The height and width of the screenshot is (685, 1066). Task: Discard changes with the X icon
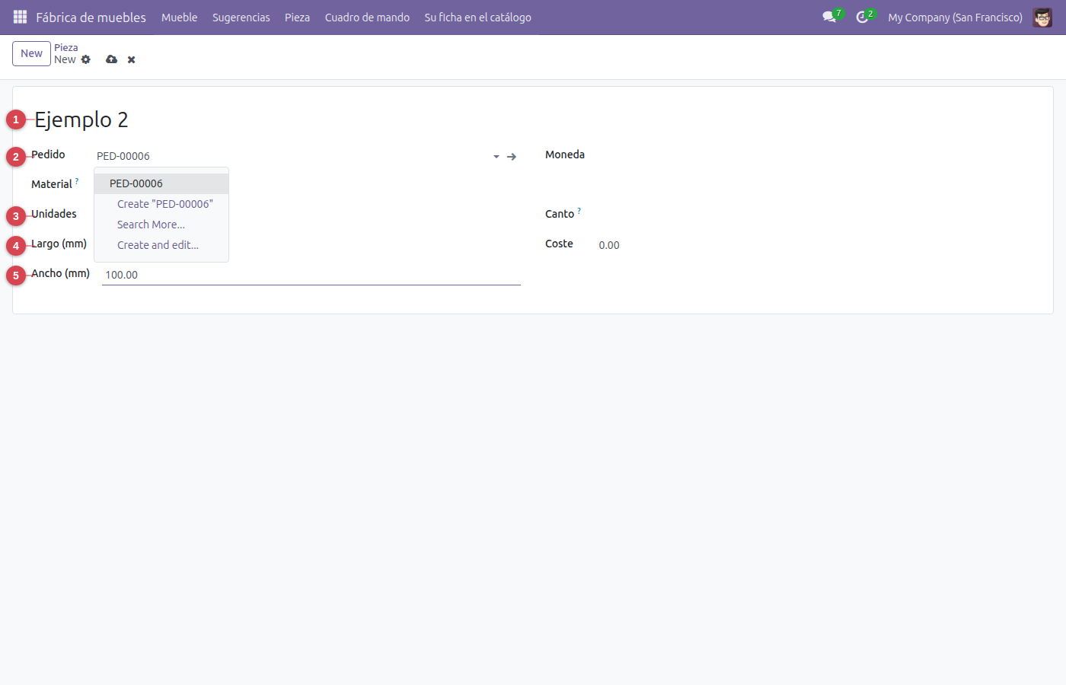click(x=131, y=59)
